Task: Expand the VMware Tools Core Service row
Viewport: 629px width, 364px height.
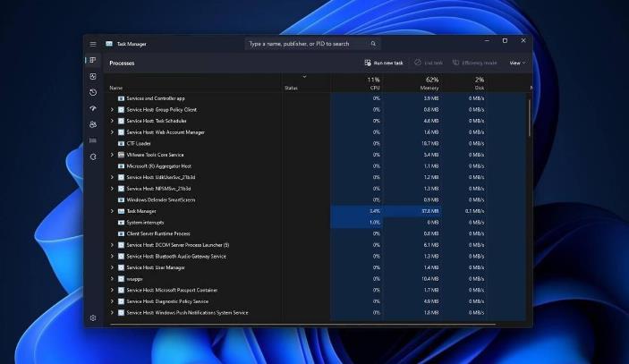Action: coord(112,155)
